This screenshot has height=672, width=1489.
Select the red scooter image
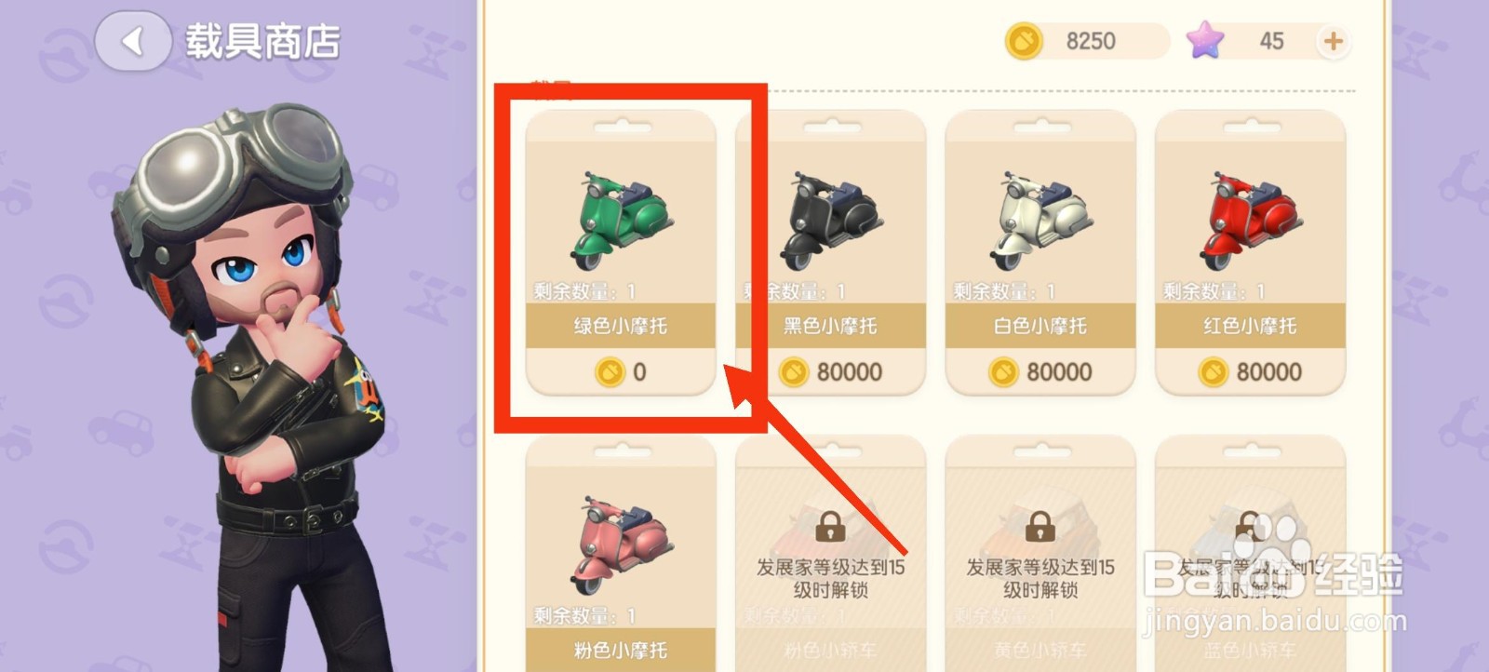(1250, 218)
